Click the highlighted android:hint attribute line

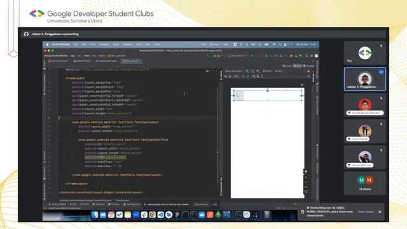click(106, 157)
